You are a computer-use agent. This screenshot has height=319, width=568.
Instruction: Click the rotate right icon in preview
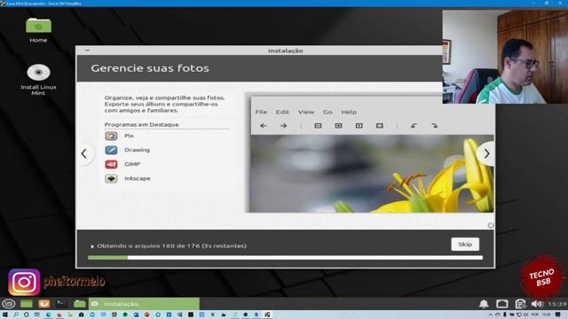click(435, 126)
